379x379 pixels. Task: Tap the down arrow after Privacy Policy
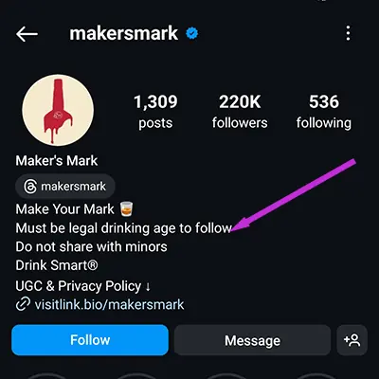148,287
